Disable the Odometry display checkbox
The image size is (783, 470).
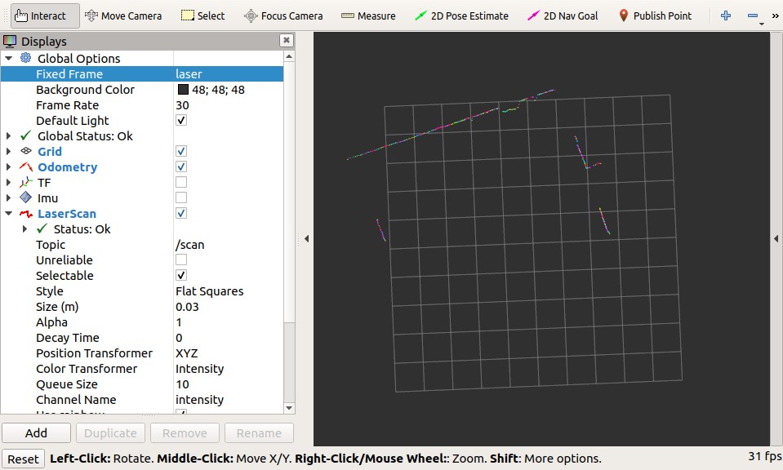click(x=181, y=166)
